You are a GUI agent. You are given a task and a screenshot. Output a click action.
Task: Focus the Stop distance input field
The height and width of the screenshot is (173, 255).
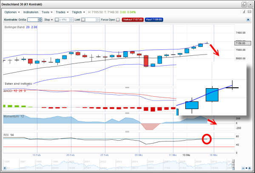pos(64,20)
